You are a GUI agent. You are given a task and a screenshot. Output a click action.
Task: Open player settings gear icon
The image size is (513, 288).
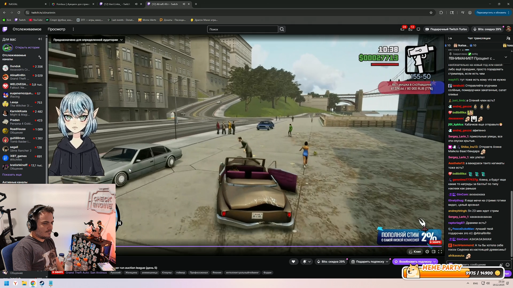(x=427, y=251)
